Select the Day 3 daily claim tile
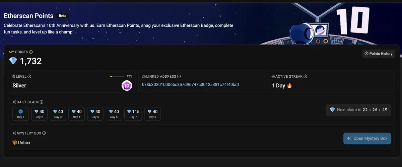The height and width of the screenshot is (167, 402). 58,114
